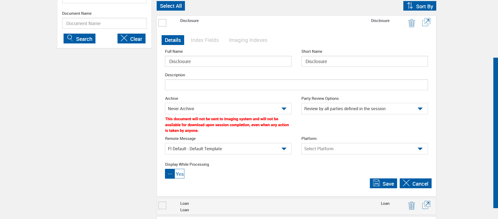Viewport: 498px width, 219px height.
Task: Click the Sort By arrows button
Action: pos(419,6)
